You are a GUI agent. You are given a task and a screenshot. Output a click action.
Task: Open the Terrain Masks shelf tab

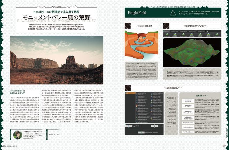tap(183, 32)
